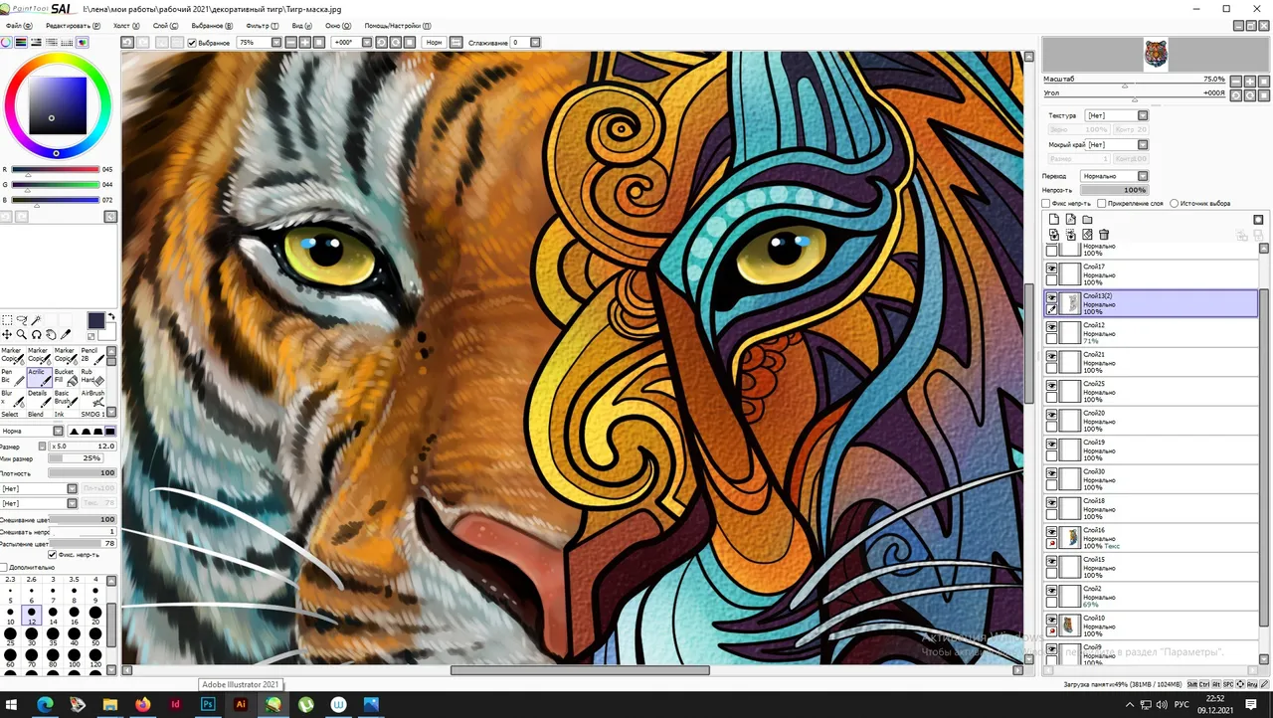
Task: Choose the Acrilic brush
Action: 40,377
